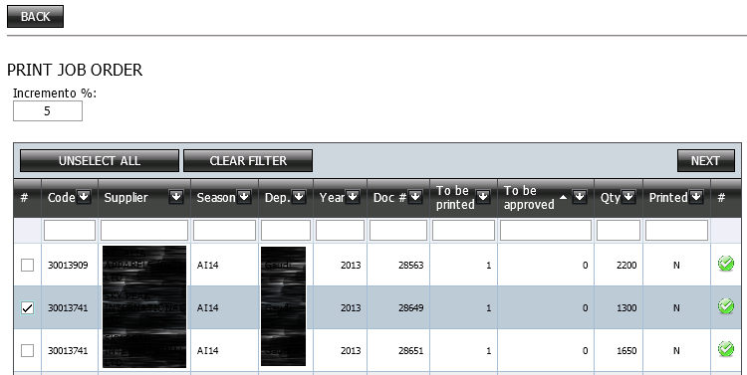Click CLEAR FILTER button
This screenshot has width=747, height=375.
tap(248, 161)
